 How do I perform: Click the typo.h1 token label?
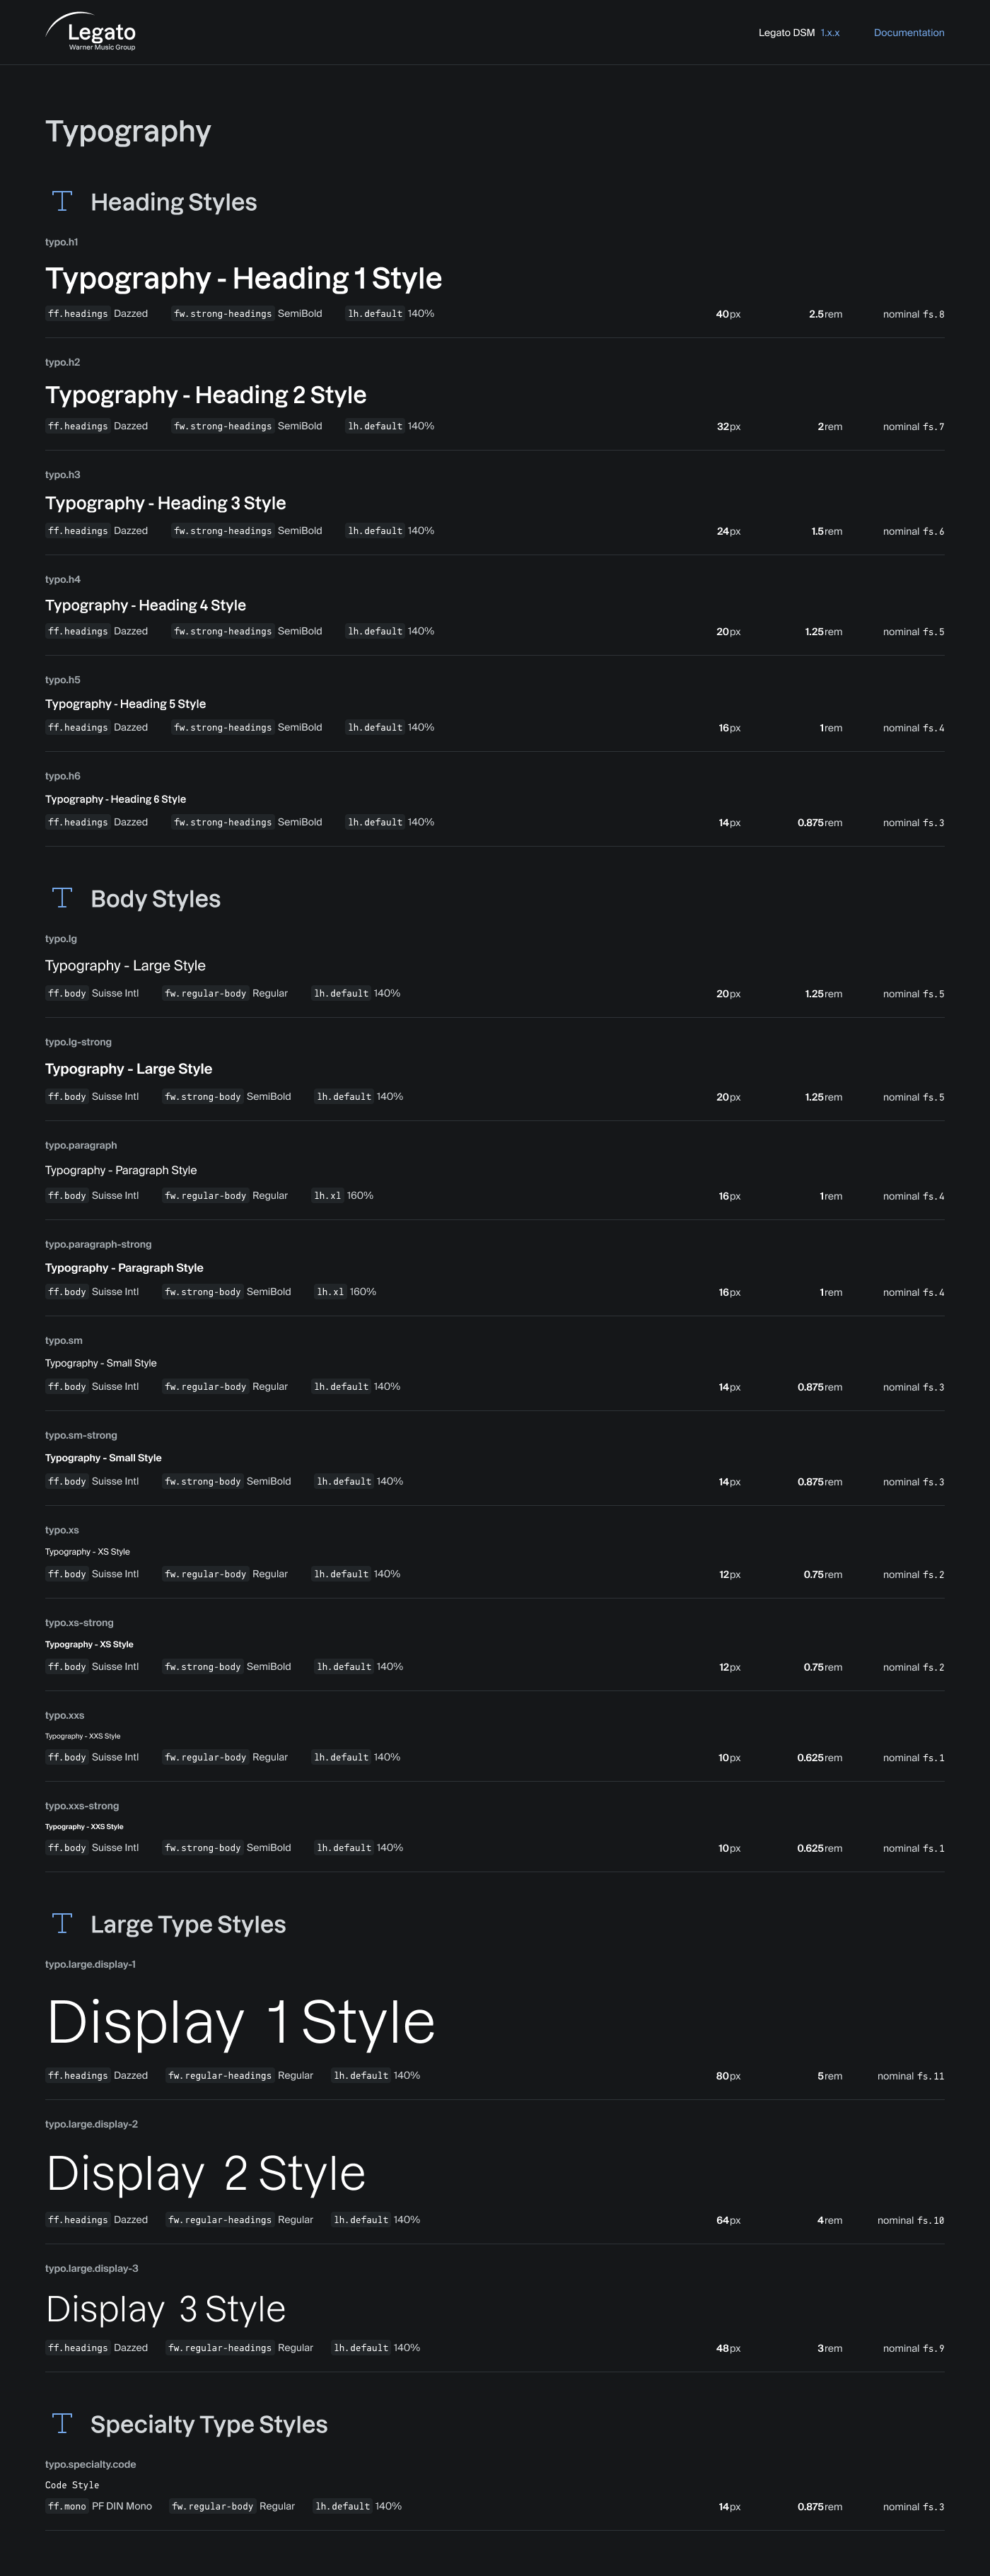[x=61, y=242]
